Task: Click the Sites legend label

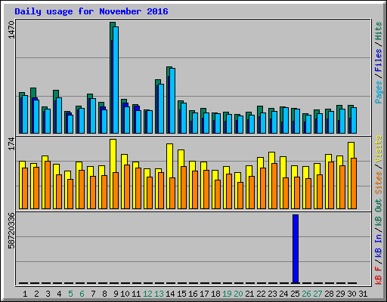Action: coord(379,183)
